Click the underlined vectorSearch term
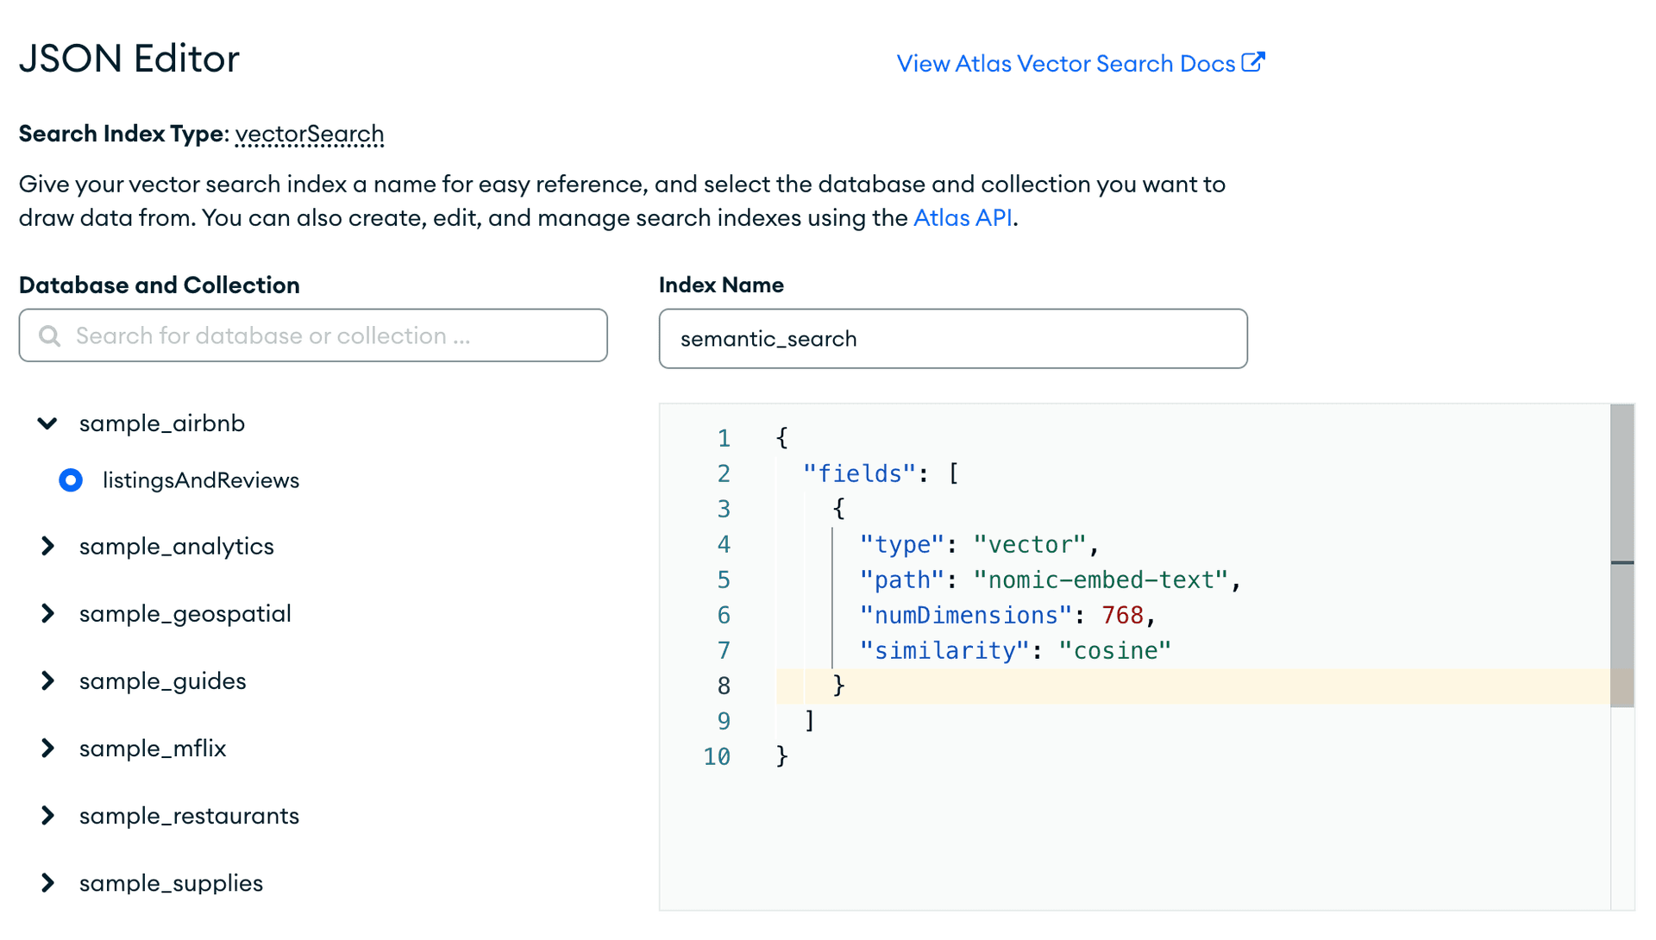 (x=309, y=134)
